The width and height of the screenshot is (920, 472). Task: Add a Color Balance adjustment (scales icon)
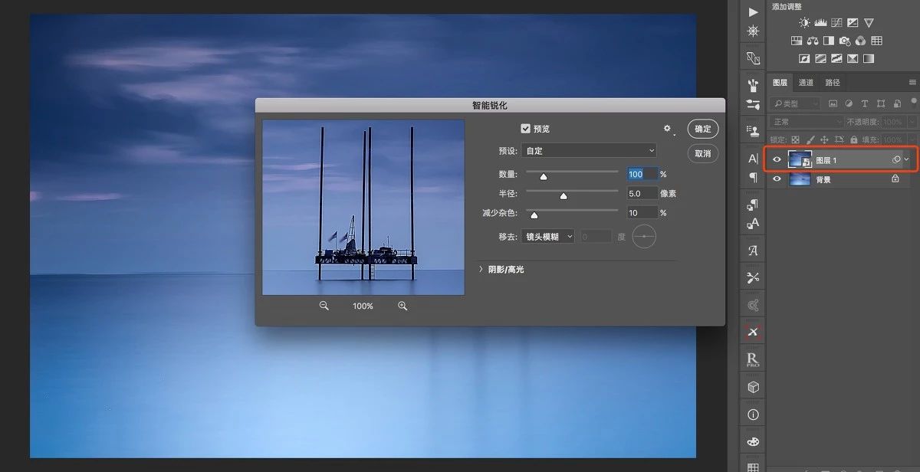point(813,41)
